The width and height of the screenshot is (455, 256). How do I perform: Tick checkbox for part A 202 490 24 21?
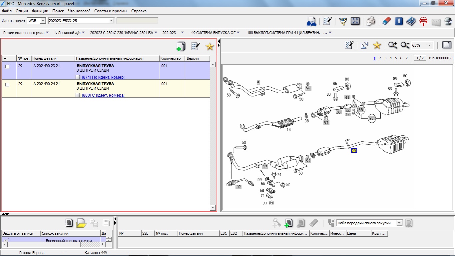pos(7,85)
